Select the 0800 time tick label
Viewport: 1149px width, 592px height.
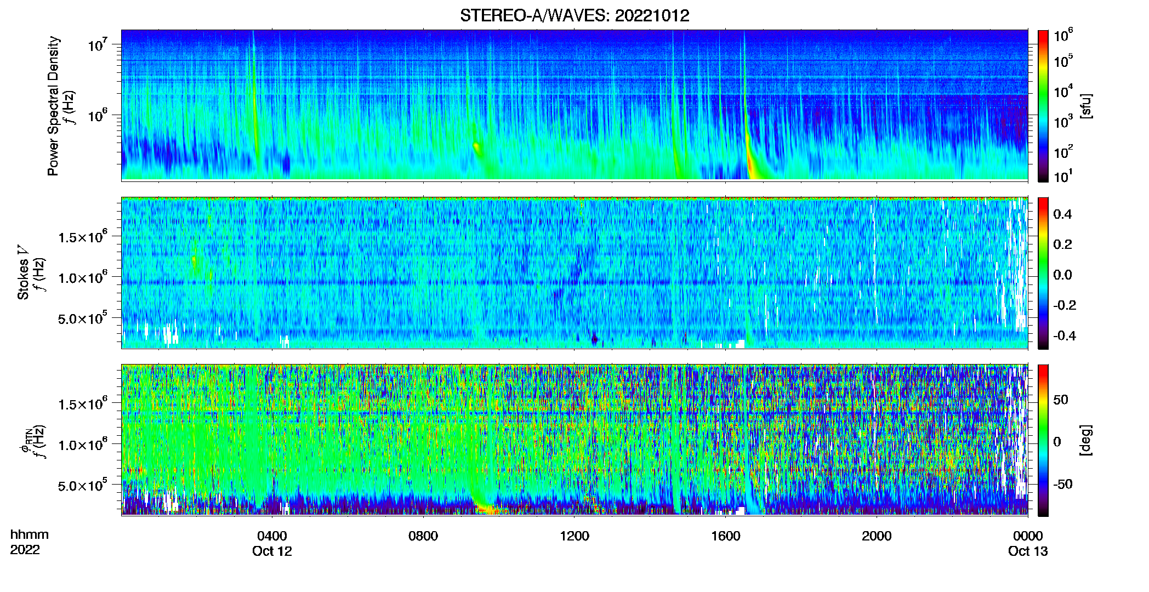pyautogui.click(x=423, y=536)
